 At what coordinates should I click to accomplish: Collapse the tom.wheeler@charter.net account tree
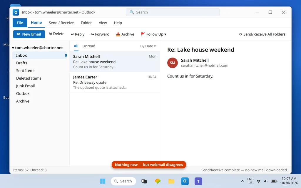pyautogui.click(x=13, y=48)
